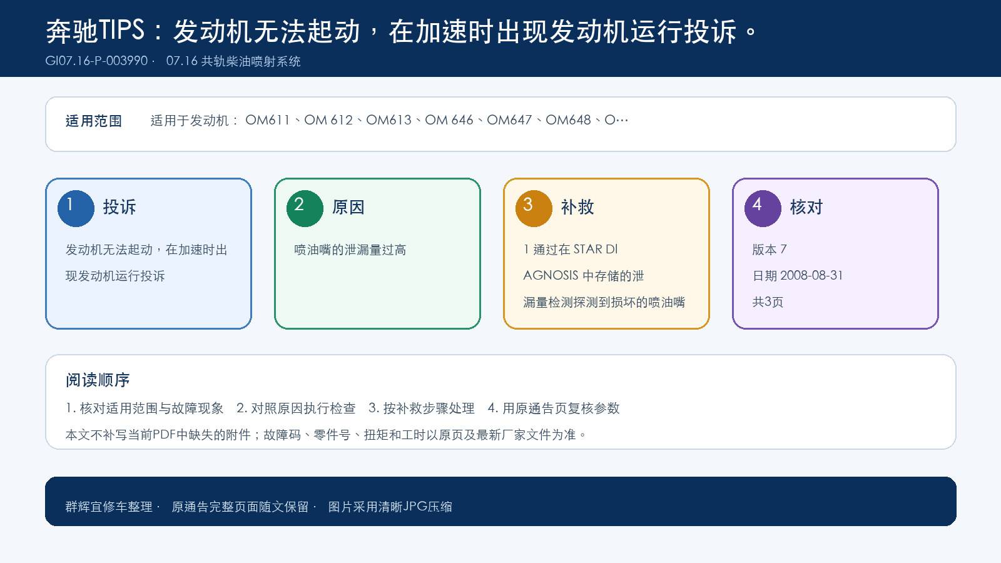Click the 核对 card heading
The height and width of the screenshot is (563, 1001).
click(x=806, y=207)
